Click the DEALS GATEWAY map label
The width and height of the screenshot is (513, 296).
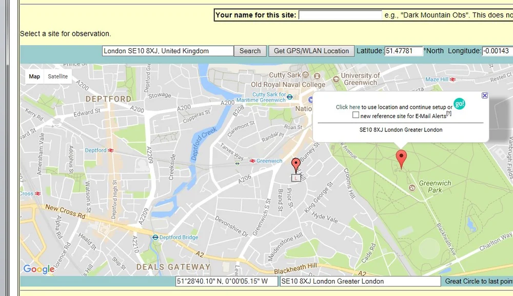173,267
